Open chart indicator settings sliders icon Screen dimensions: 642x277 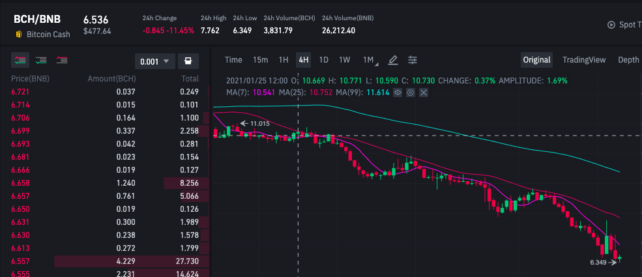tap(413, 60)
